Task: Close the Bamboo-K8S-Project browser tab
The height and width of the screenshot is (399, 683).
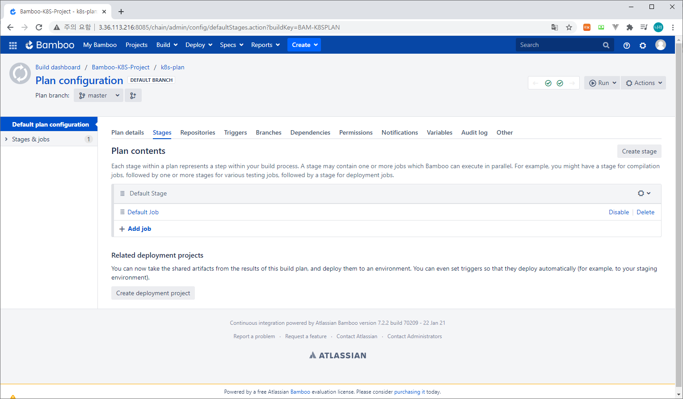Action: click(x=104, y=12)
